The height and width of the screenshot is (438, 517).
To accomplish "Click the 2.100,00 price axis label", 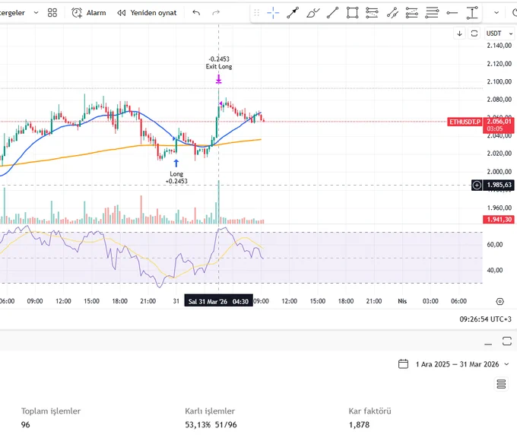I will pyautogui.click(x=500, y=81).
